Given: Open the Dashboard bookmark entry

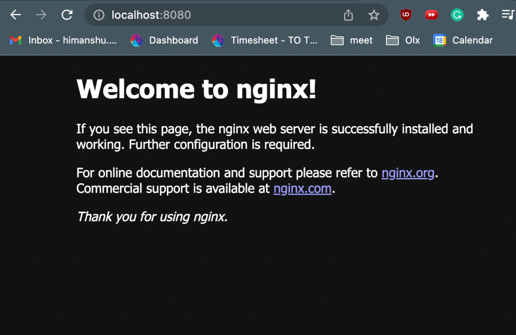Looking at the screenshot, I should [x=164, y=40].
